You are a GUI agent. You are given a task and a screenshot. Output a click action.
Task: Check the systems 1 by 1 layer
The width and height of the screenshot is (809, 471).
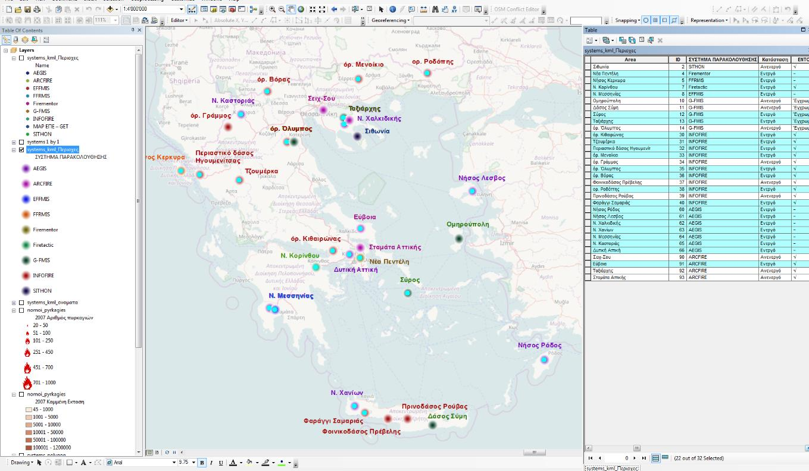(x=22, y=142)
